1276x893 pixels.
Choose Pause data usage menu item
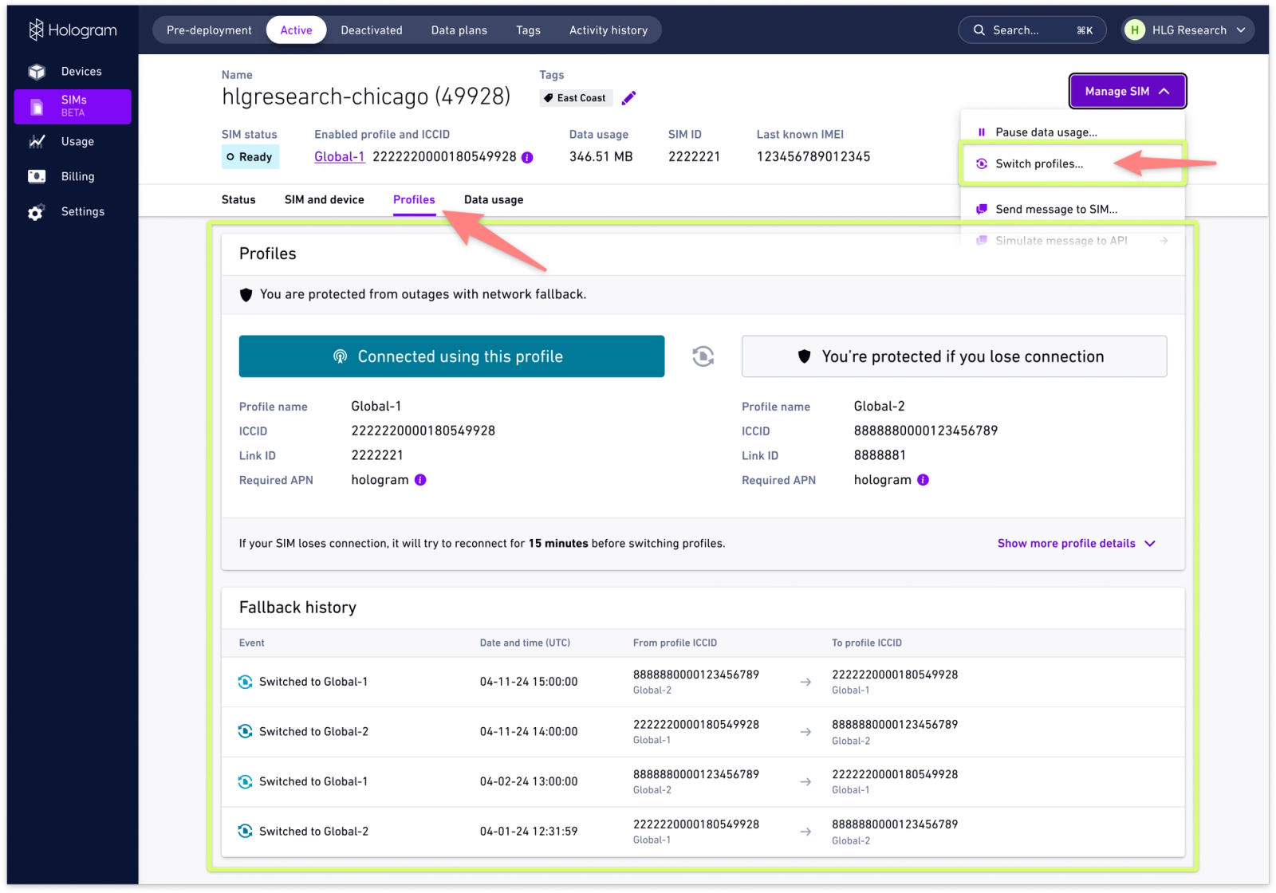1072,132
